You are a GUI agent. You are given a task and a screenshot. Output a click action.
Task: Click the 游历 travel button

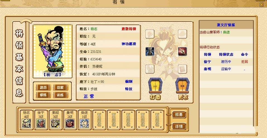pos(43,87)
